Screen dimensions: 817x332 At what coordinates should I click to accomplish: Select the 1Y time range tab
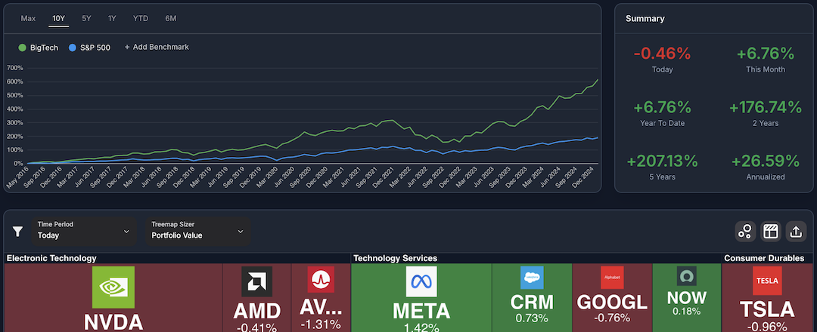point(112,18)
